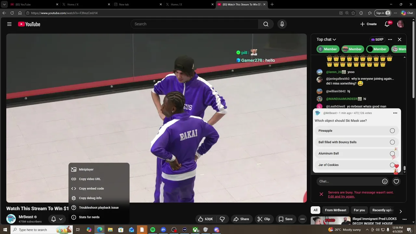Open the Illegal Immigrant Pred video thumbnail
The height and width of the screenshot is (234, 416).
tap(331, 220)
